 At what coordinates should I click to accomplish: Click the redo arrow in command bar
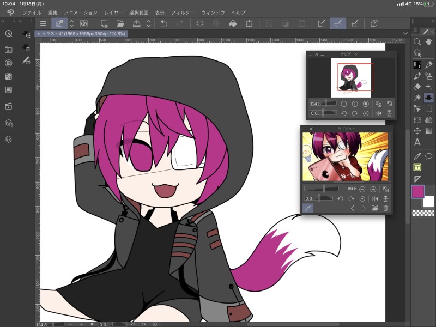(180, 23)
